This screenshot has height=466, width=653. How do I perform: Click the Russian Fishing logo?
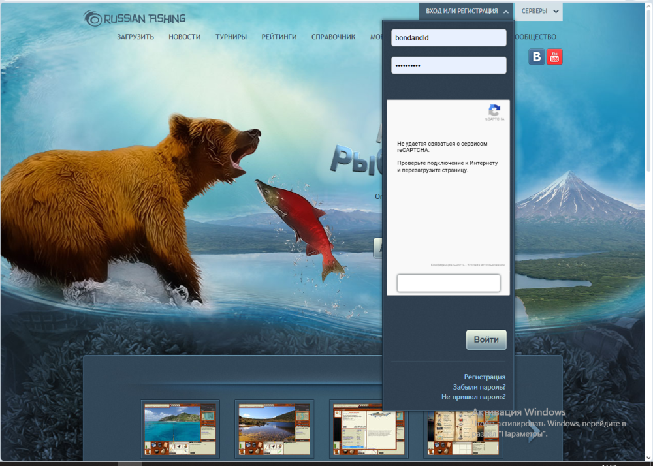coord(135,18)
